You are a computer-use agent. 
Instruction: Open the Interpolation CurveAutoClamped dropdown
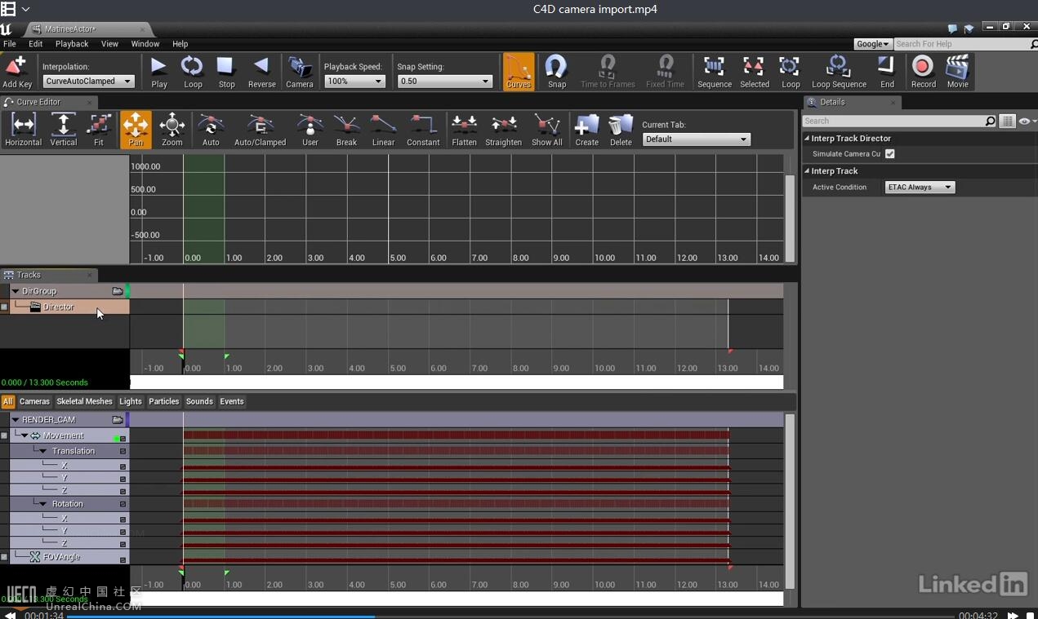click(x=88, y=81)
